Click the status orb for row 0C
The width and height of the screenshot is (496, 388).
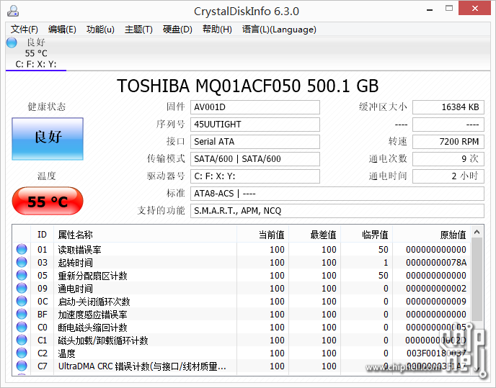(x=22, y=301)
